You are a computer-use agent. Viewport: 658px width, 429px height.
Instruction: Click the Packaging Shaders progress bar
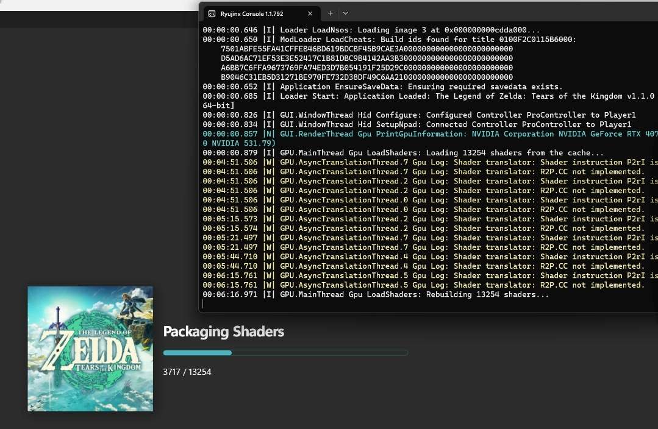(285, 353)
